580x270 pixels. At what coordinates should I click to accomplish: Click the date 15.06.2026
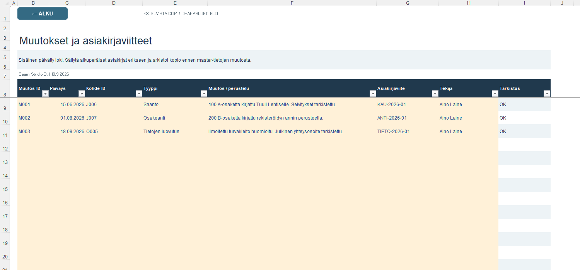(72, 105)
